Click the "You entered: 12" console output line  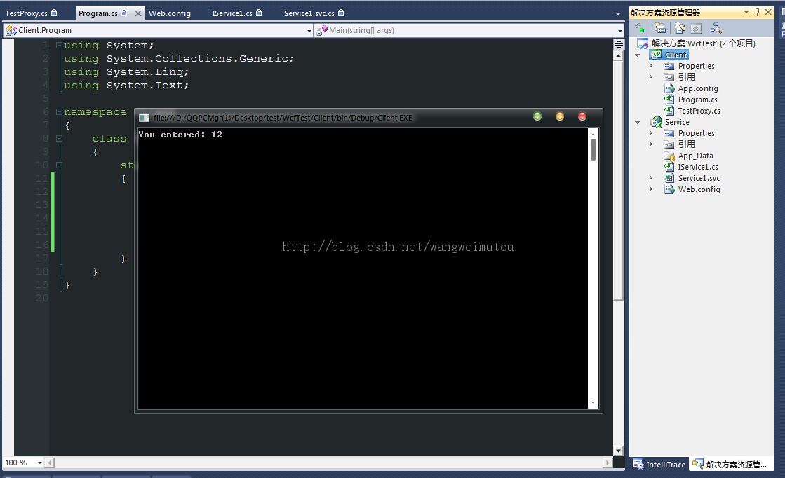coord(180,135)
